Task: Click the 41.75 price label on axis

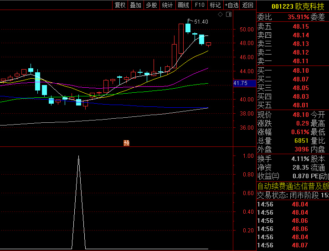Action: 240,83
